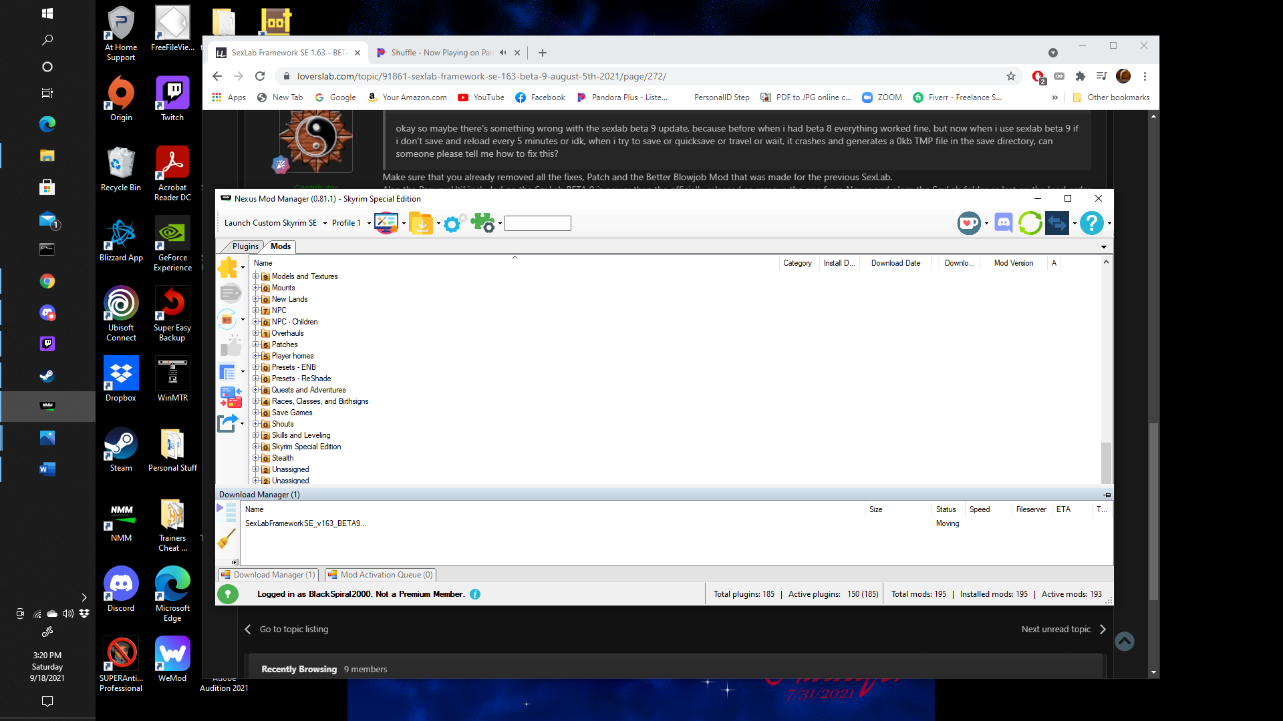Open Steam from Windows taskbar
This screenshot has width=1283, height=721.
(47, 375)
